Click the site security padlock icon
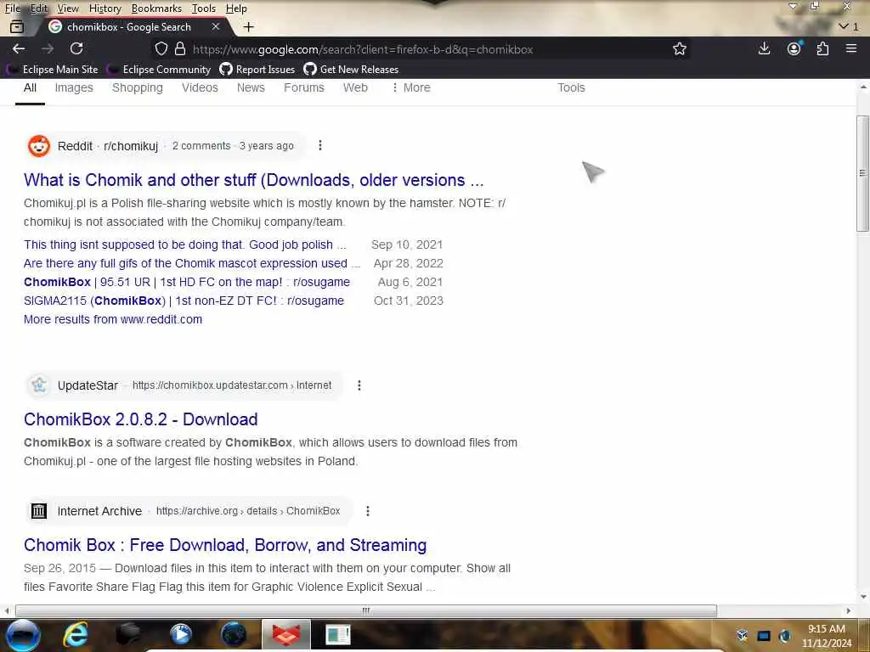This screenshot has width=870, height=652. [x=180, y=48]
